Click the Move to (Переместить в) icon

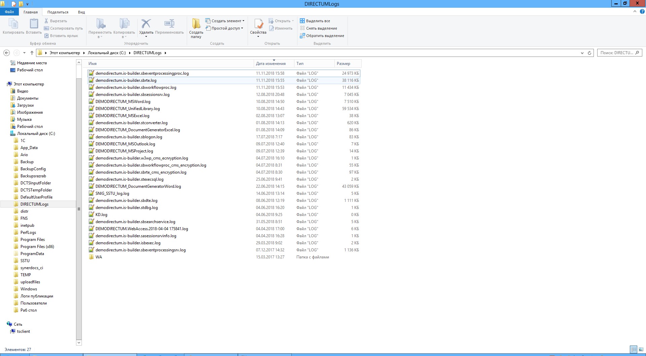click(x=100, y=24)
